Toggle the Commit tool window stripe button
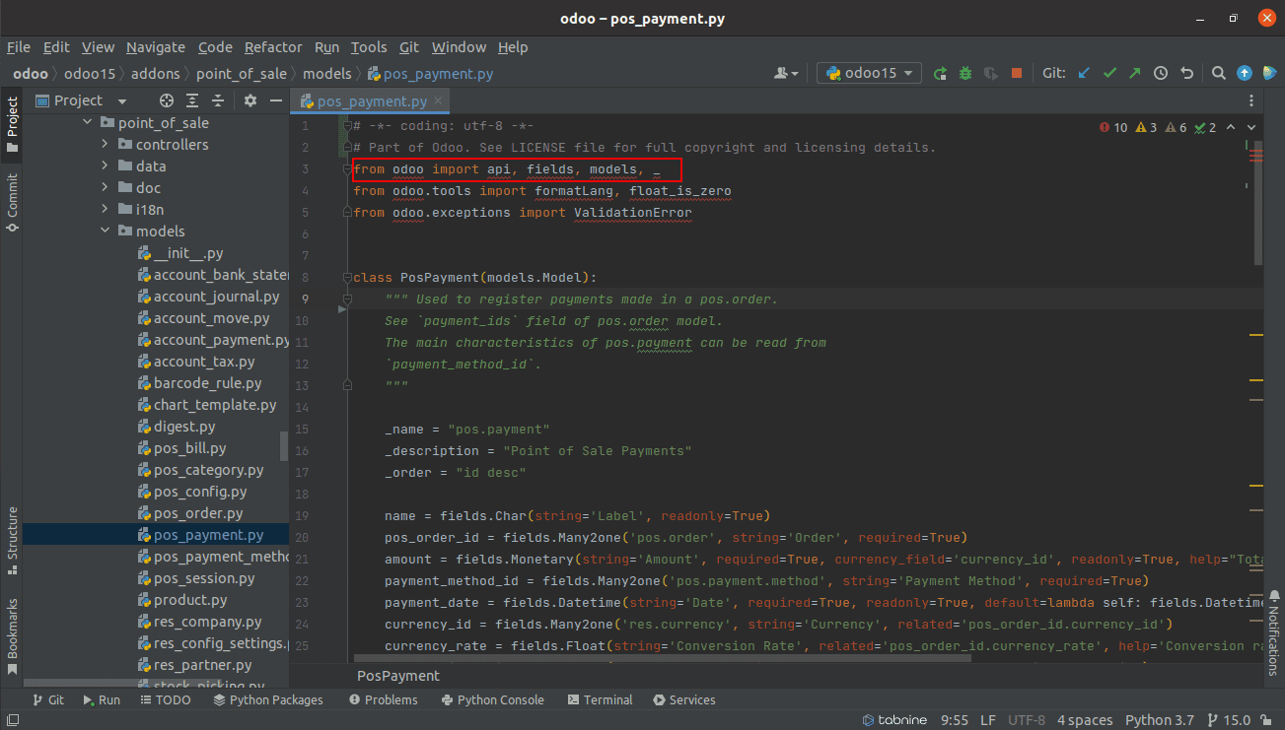1285x730 pixels. 12,203
